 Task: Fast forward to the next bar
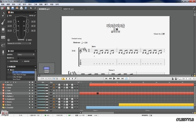[118, 79]
